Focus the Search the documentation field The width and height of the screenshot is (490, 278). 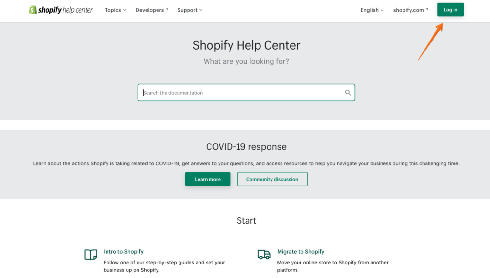click(246, 93)
